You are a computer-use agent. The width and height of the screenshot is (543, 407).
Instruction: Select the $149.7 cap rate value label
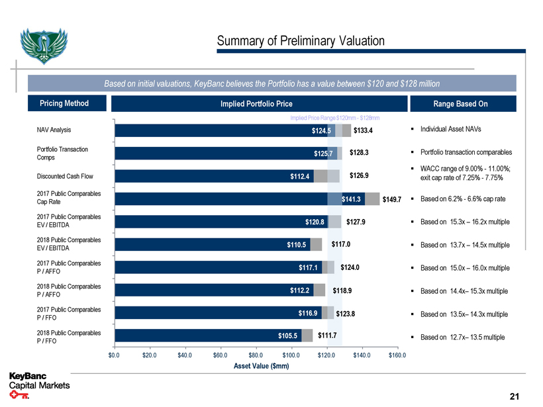(x=392, y=200)
